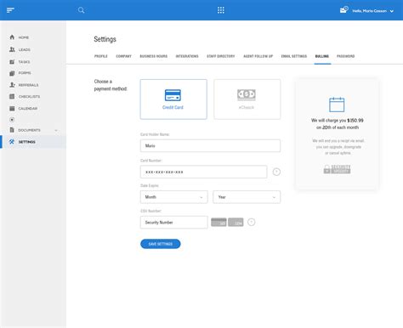403x328 pixels.
Task: Select eCheck payment method
Action: coord(247,99)
